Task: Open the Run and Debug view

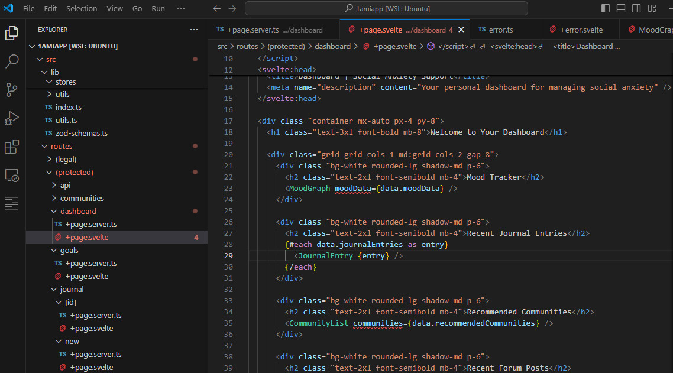Action: click(x=12, y=118)
